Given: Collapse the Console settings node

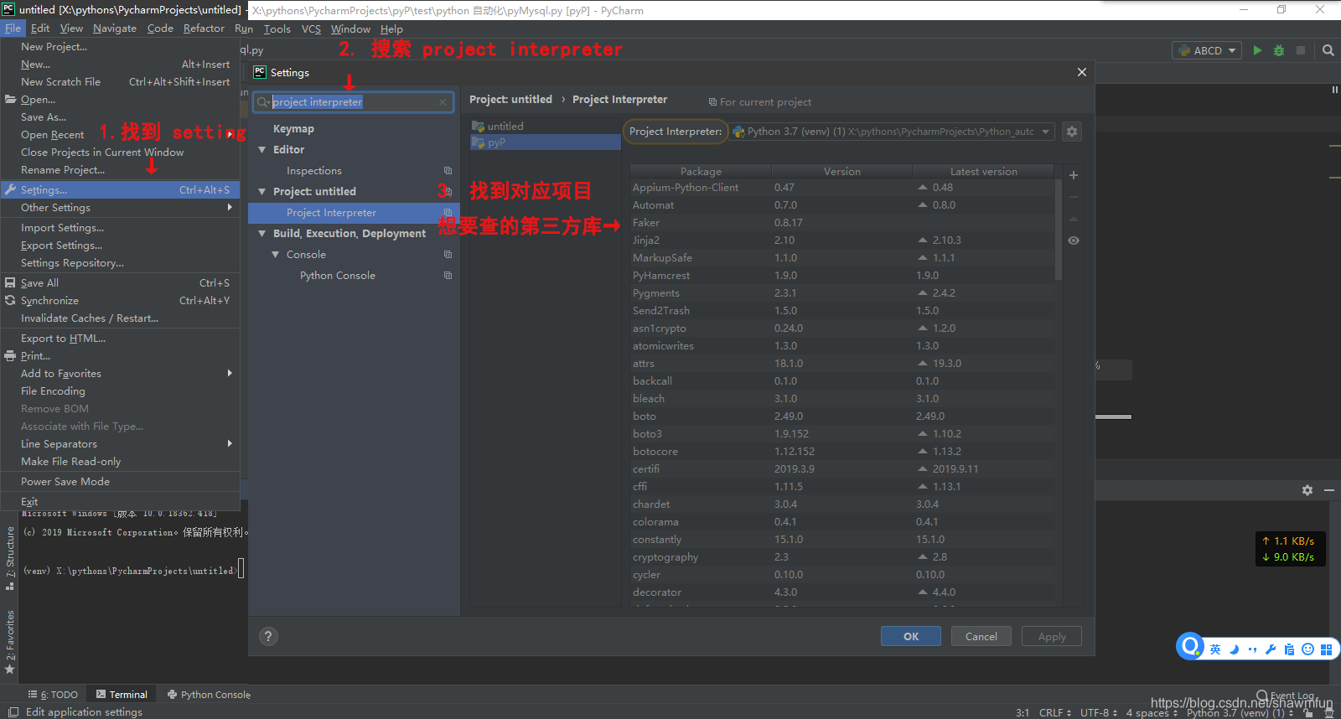Looking at the screenshot, I should click(x=276, y=255).
